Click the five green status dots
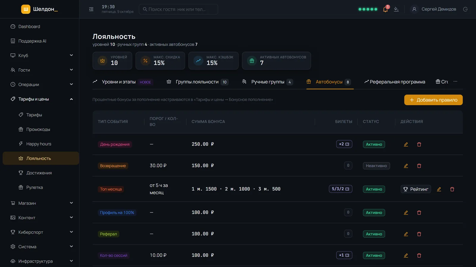The image size is (476, 267). (368, 9)
